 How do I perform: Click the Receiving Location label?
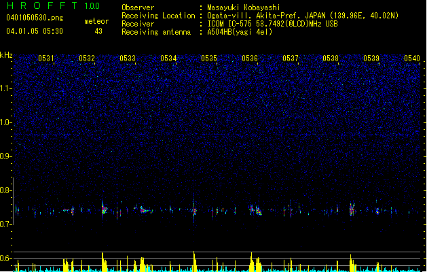pos(158,16)
